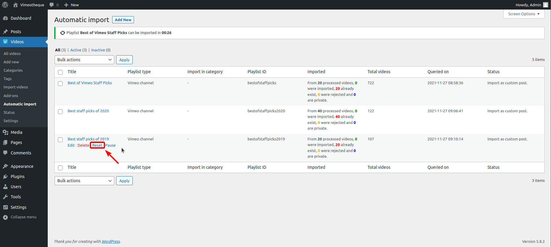Viewport: 551px width, 247px height.
Task: Open Add-ons submenu item
Action: tap(11, 96)
